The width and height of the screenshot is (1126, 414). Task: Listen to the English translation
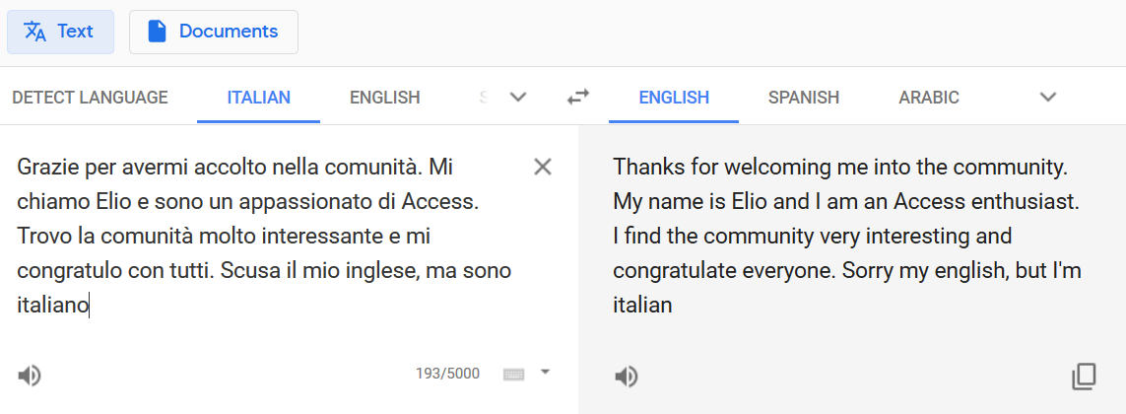(x=627, y=376)
